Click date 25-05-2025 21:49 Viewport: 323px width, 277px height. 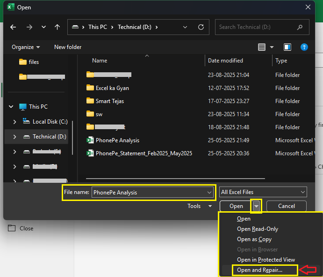click(x=229, y=140)
